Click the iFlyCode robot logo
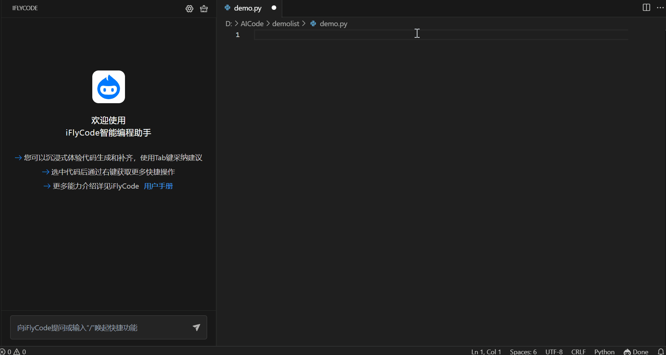The image size is (666, 355). (x=108, y=87)
